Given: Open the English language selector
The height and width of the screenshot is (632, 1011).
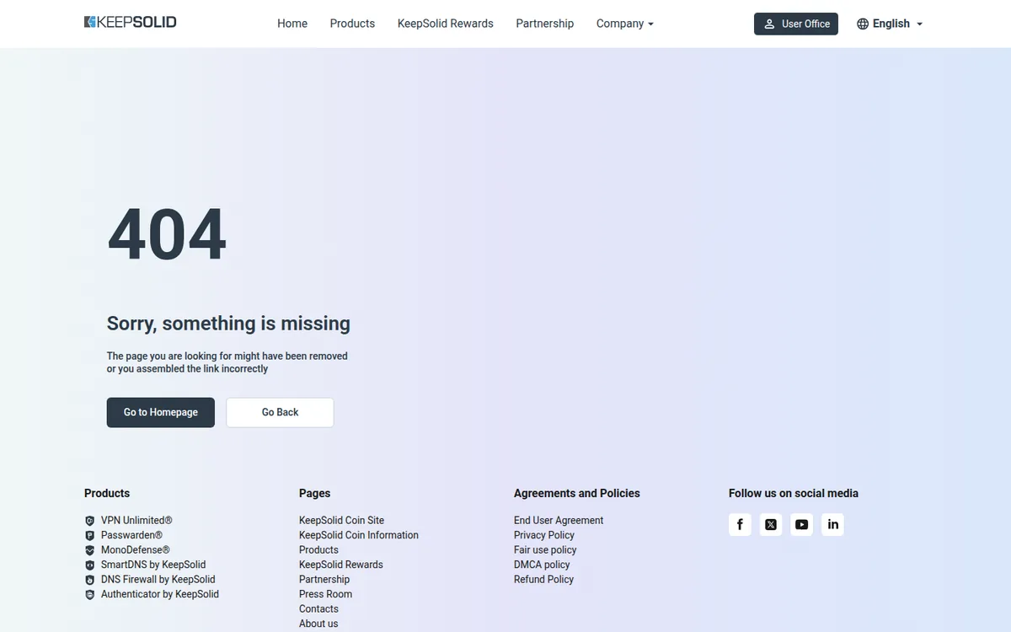Looking at the screenshot, I should coord(891,24).
